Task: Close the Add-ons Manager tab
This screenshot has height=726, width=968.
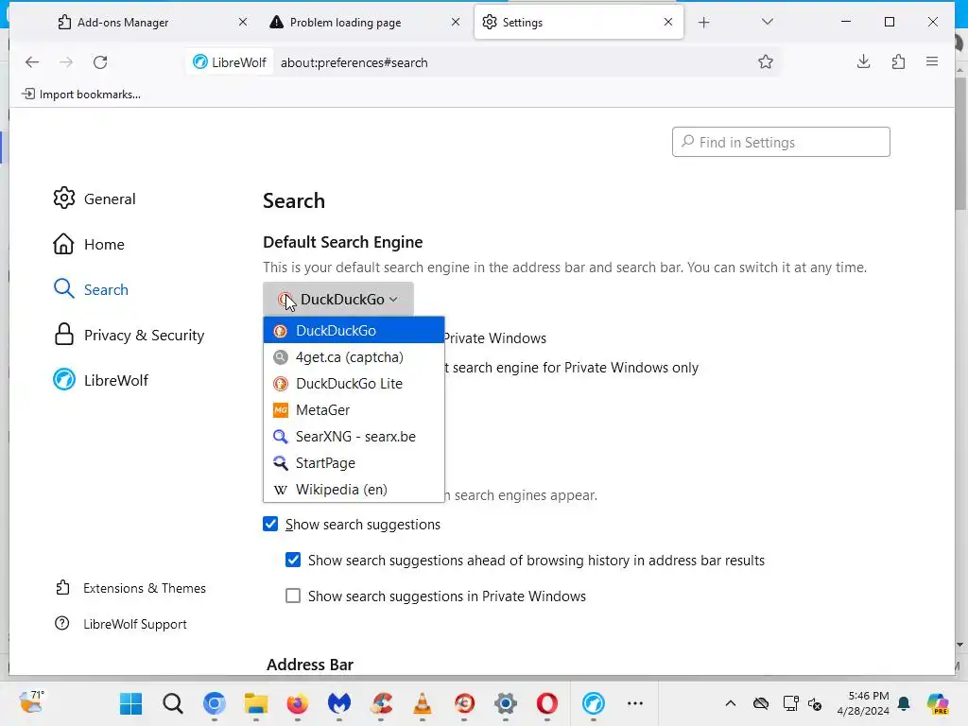Action: click(243, 23)
